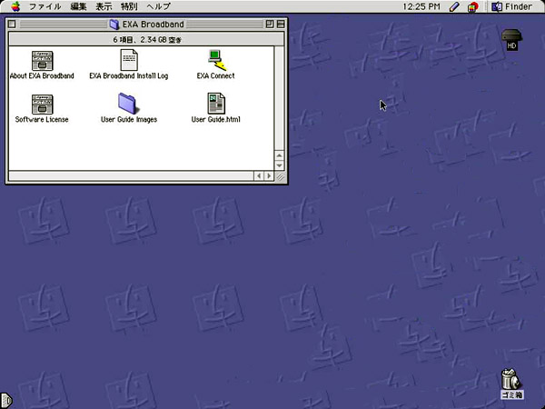Select the User Guide.html file icon

tap(215, 104)
